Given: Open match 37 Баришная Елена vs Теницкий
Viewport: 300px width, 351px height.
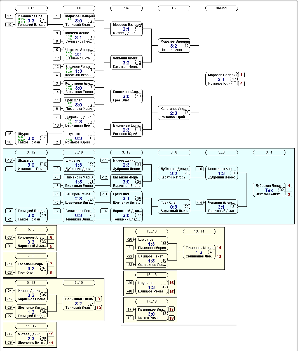Looking at the screenshot, I should point(79,303).
